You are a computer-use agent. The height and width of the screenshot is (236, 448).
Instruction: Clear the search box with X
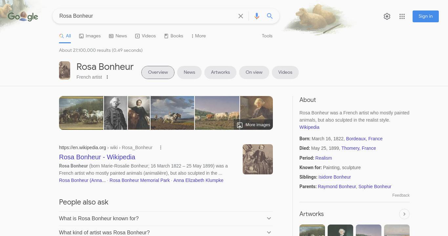(x=241, y=16)
